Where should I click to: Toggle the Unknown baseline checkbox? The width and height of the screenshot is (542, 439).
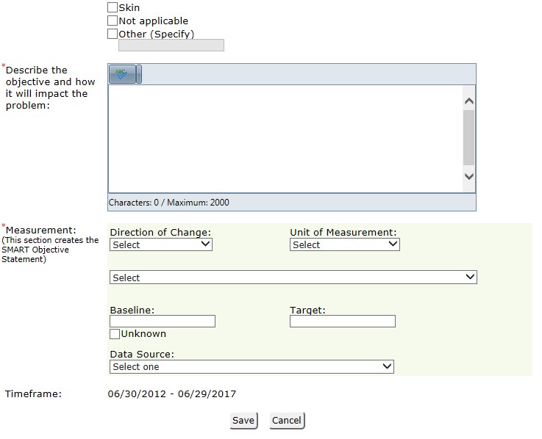pyautogui.click(x=115, y=334)
